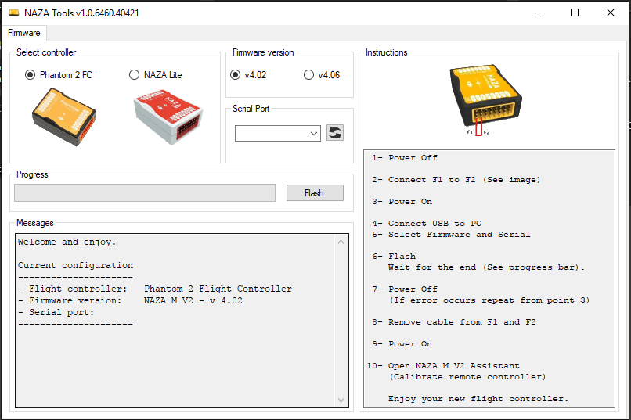Image resolution: width=631 pixels, height=420 pixels.
Task: Click instruction step '1- Power Off'
Action: coord(405,158)
